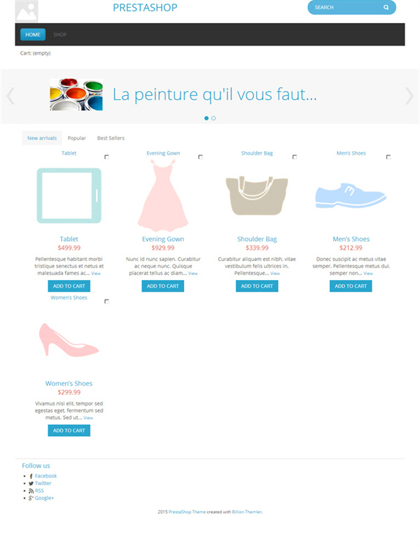Go to previous slide with left arrow
The height and width of the screenshot is (548, 420).
pyautogui.click(x=10, y=96)
